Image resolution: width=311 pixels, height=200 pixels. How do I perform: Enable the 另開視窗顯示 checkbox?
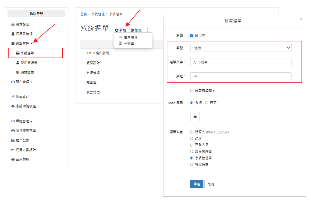[x=192, y=90]
